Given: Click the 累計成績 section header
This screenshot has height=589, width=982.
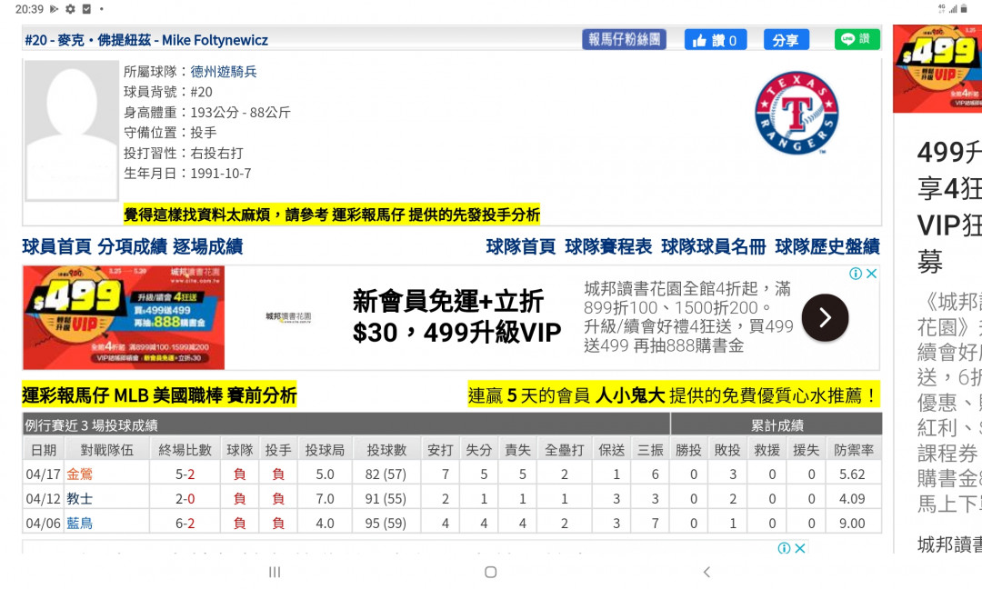Looking at the screenshot, I should tap(777, 425).
